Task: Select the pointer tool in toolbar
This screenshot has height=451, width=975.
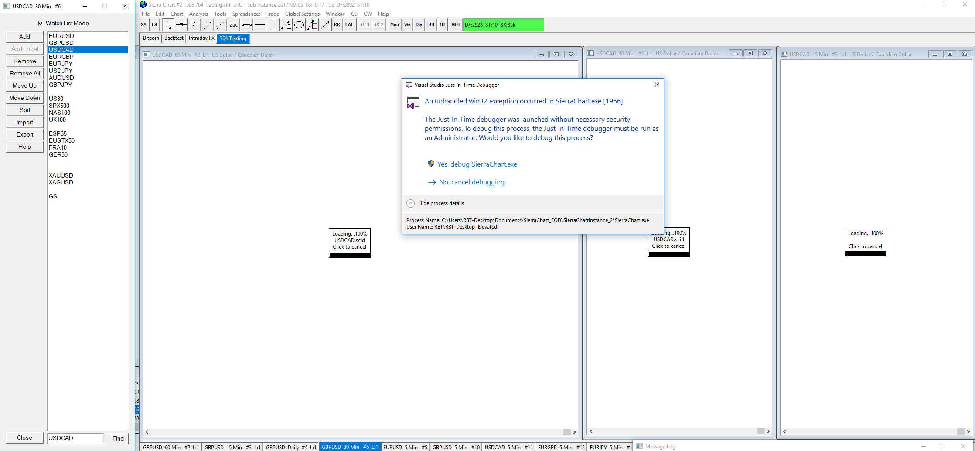Action: (x=168, y=25)
